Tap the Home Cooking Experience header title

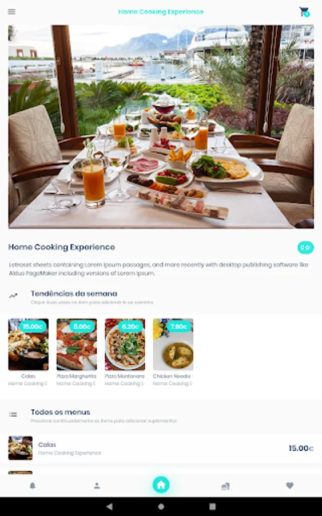click(161, 12)
